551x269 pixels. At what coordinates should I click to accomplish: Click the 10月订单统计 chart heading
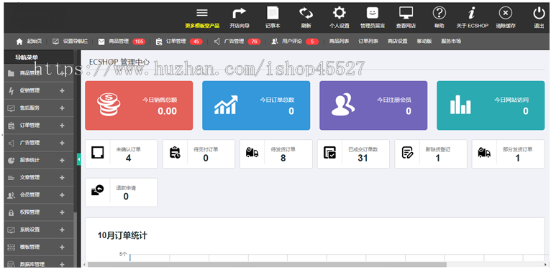point(122,236)
